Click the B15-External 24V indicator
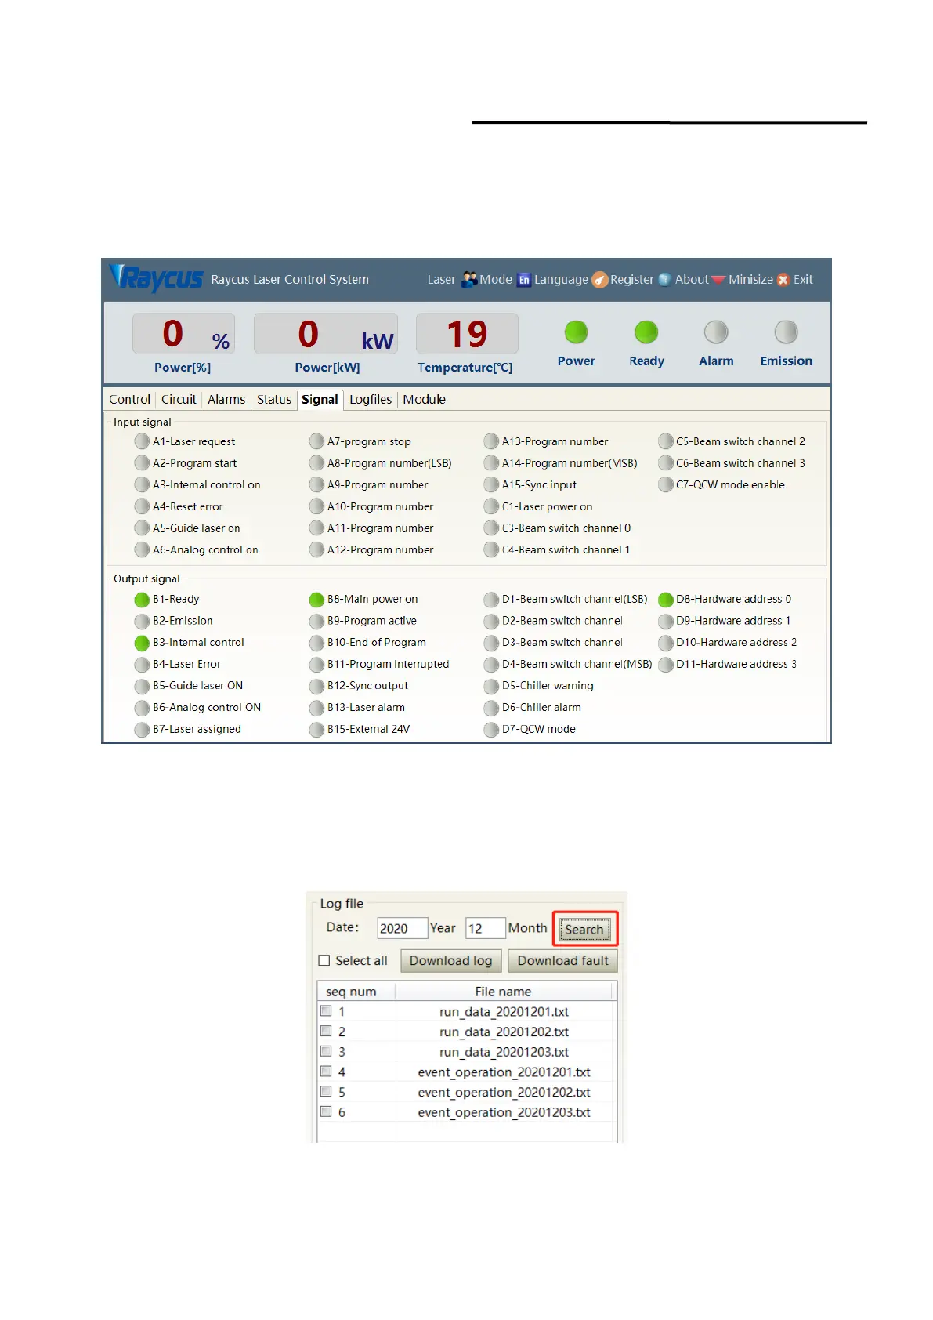Viewport: 933px width, 1320px height. pyautogui.click(x=316, y=730)
